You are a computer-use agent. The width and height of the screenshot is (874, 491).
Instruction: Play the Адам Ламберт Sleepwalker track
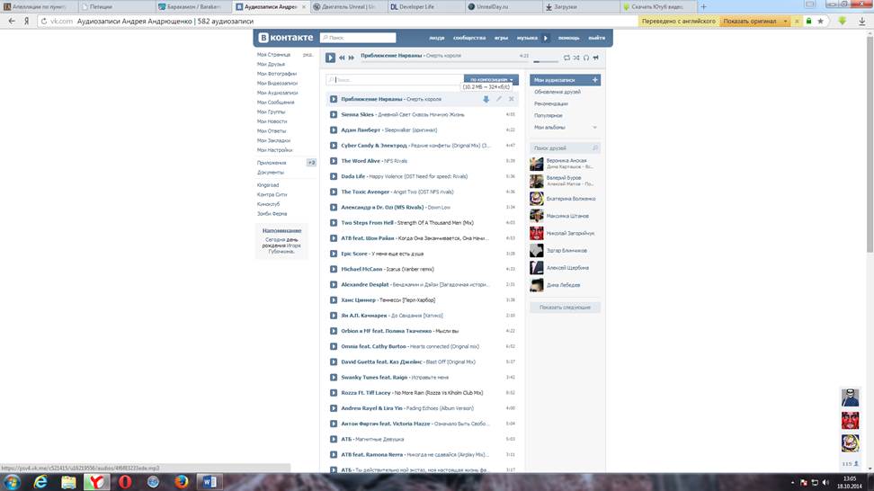[x=334, y=129]
